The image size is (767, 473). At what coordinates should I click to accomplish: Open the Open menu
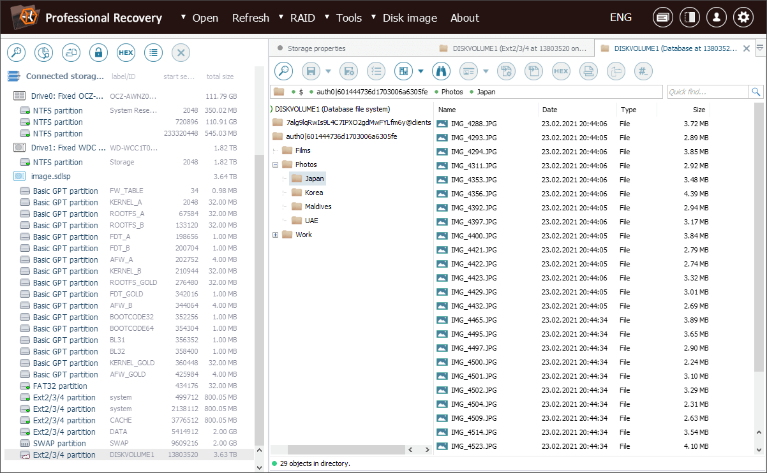(205, 18)
